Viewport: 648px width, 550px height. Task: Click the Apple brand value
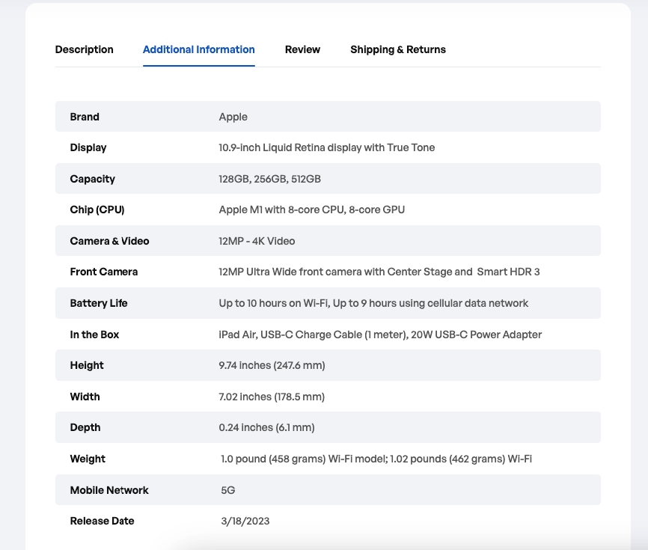coord(233,117)
